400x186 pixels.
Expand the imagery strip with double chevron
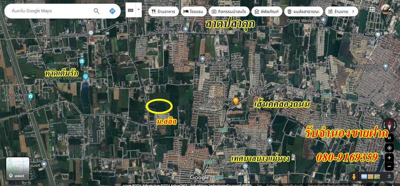[x=389, y=176]
